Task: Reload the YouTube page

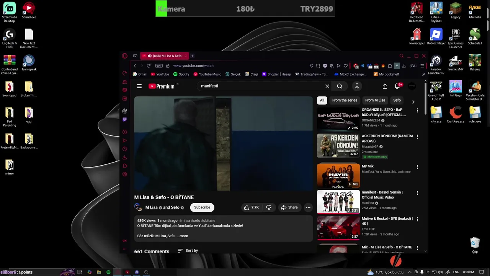Action: coord(149,66)
